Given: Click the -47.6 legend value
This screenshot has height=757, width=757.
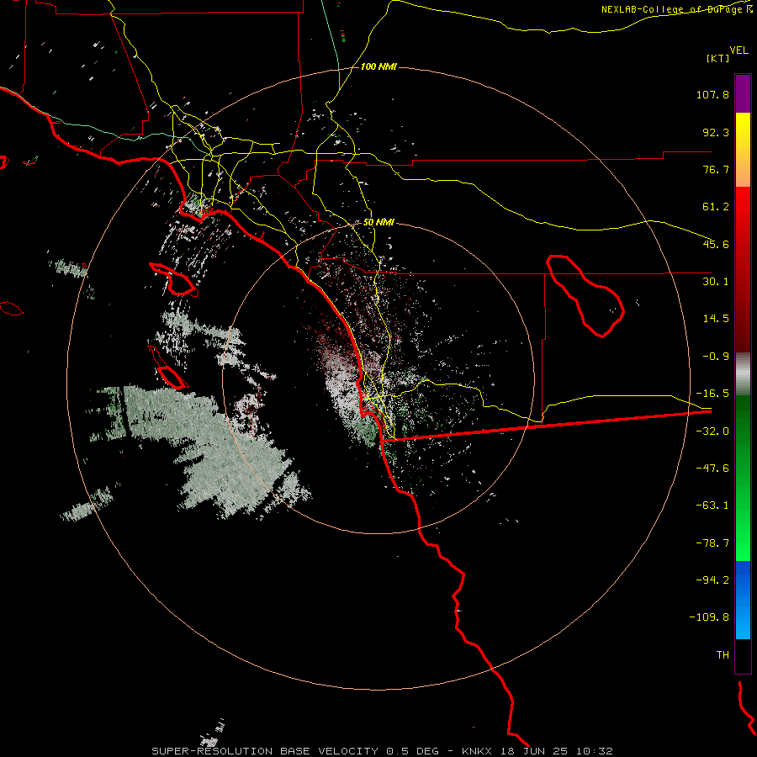Looking at the screenshot, I should coord(712,468).
